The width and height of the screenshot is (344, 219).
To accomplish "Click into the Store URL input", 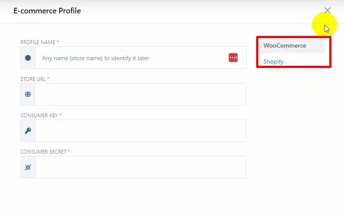I will [140, 94].
